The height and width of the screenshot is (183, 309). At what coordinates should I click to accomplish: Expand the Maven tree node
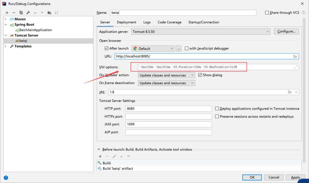click(5, 19)
